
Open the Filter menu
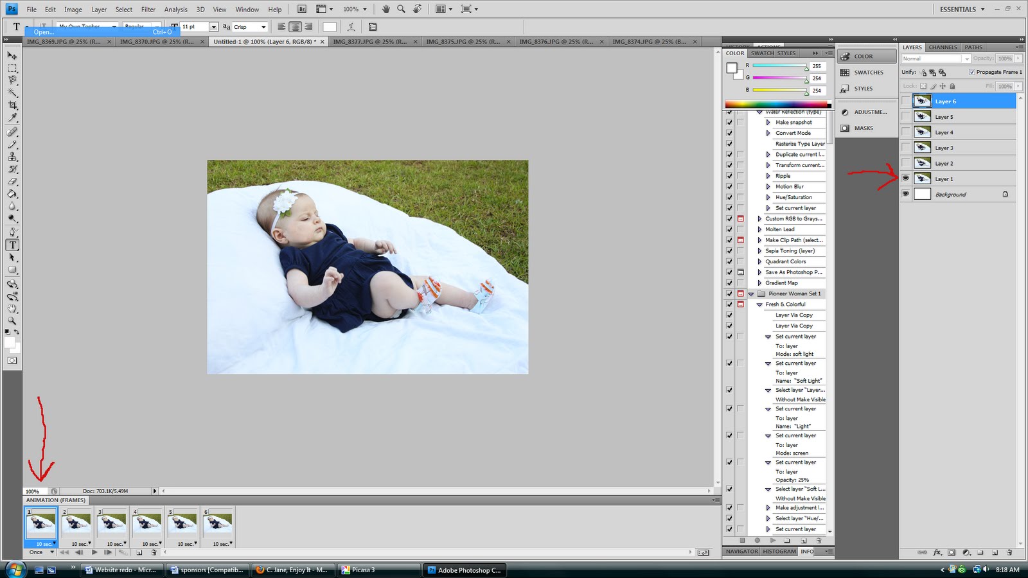point(148,10)
